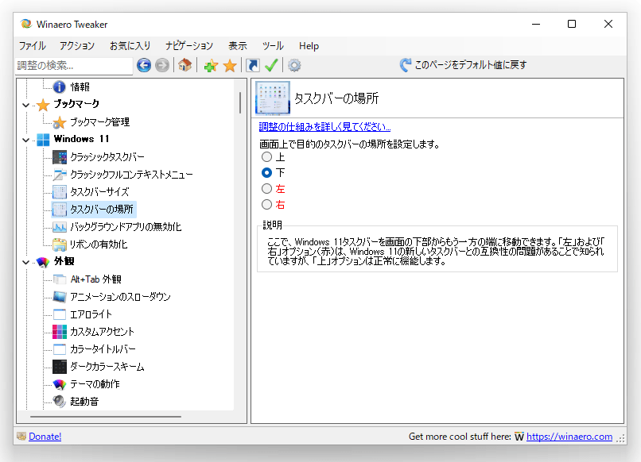This screenshot has height=462, width=641.
Task: Click the Winaero W logo in status bar
Action: click(x=519, y=437)
